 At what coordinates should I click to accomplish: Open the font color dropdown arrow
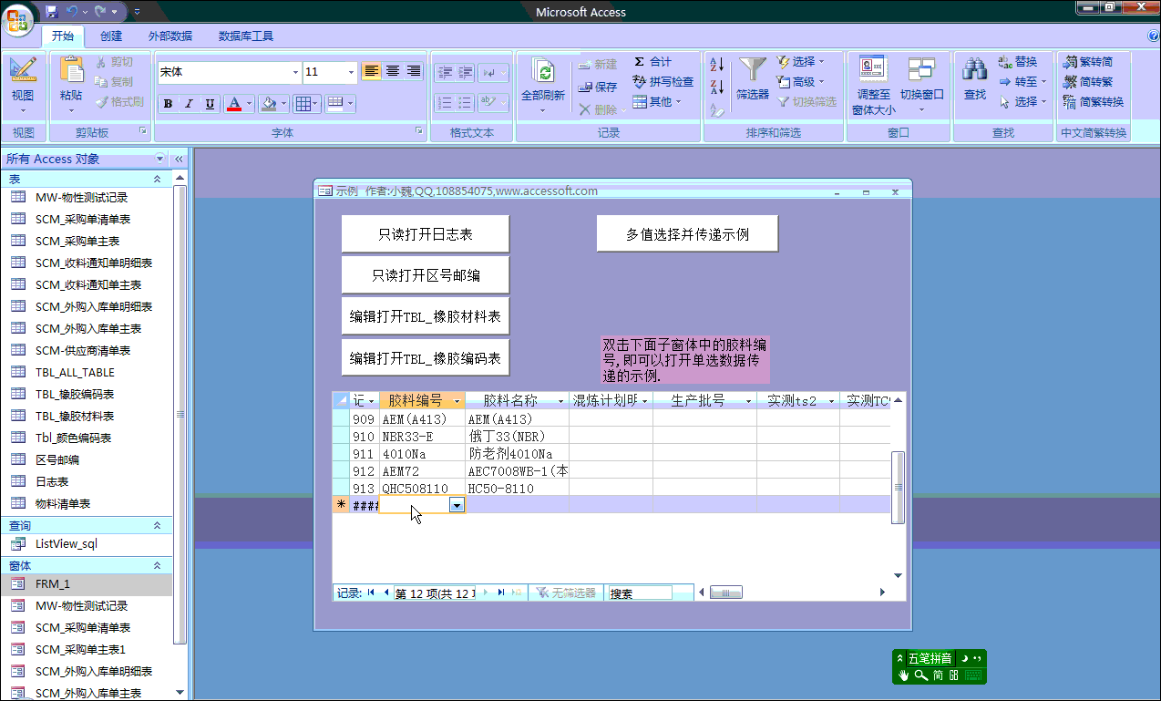250,104
